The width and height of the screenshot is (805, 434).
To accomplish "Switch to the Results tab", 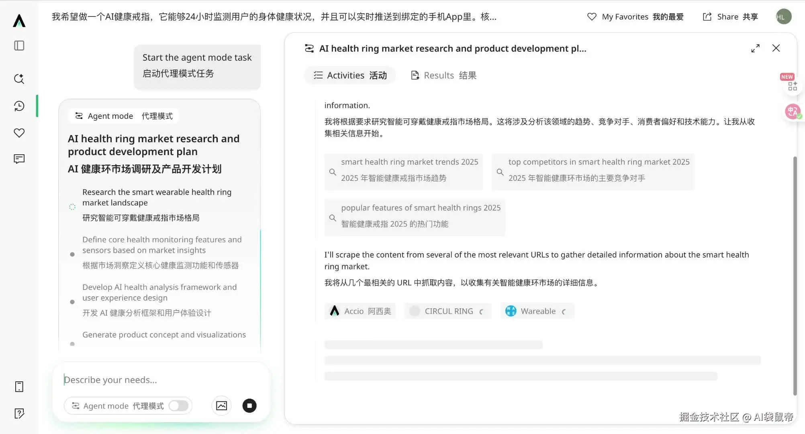I will 444,75.
